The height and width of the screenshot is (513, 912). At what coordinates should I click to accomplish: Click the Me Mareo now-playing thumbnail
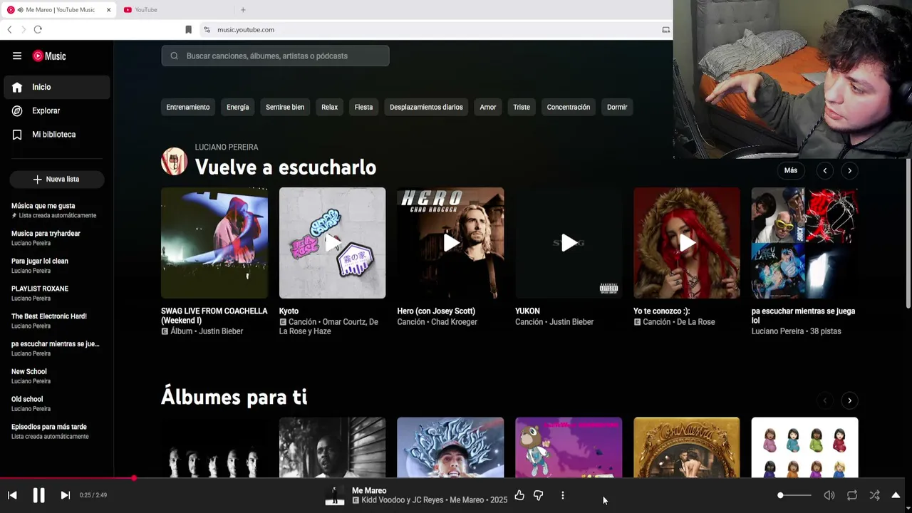click(x=335, y=495)
